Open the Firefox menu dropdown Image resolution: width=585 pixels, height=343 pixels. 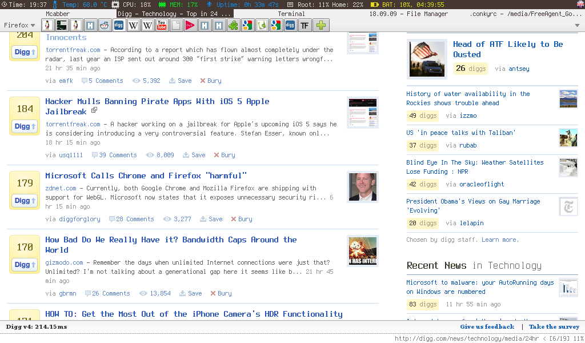(19, 25)
